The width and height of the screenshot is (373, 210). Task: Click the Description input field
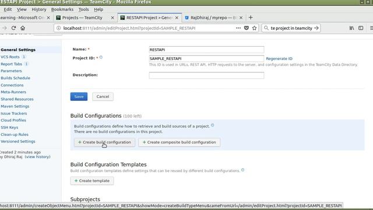pos(206,75)
